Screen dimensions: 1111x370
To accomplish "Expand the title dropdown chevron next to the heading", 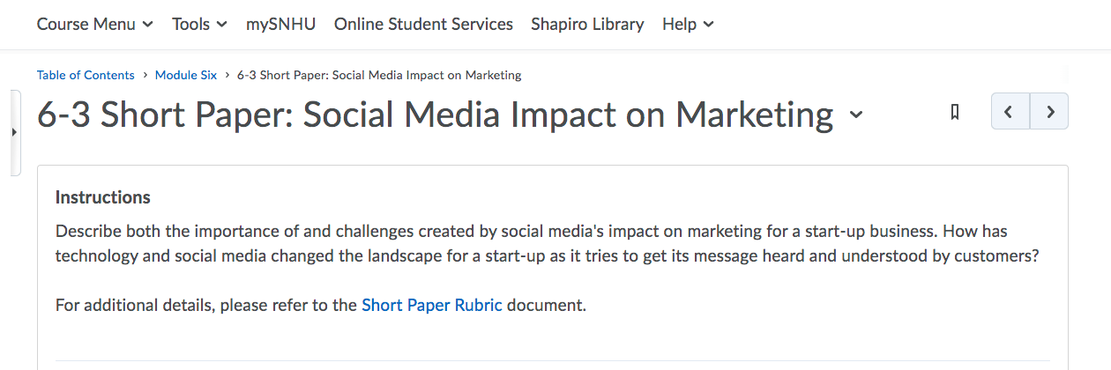I will coord(855,115).
